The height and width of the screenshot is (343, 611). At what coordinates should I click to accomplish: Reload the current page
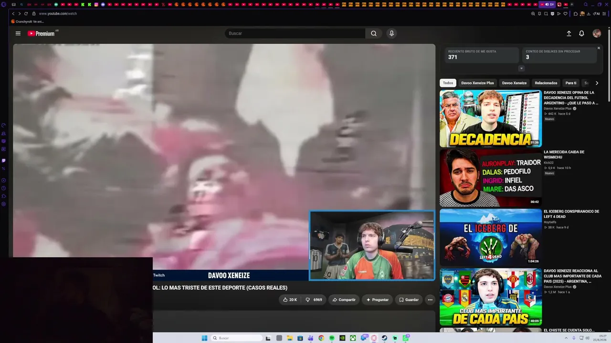26,13
